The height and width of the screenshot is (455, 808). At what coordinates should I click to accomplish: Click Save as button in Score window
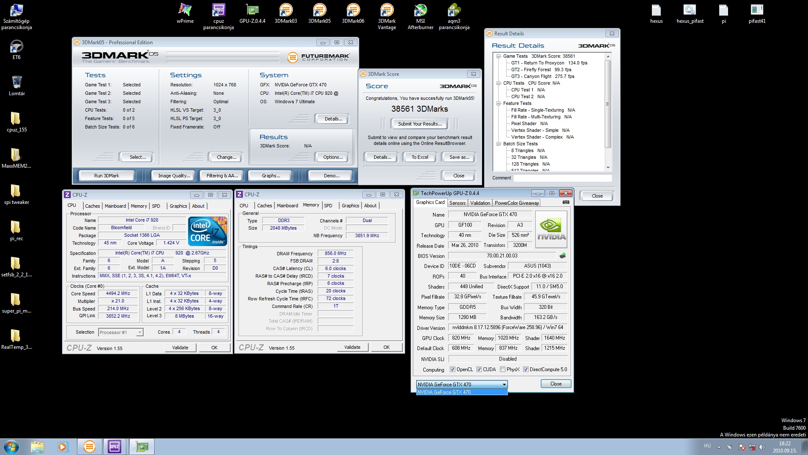(459, 157)
